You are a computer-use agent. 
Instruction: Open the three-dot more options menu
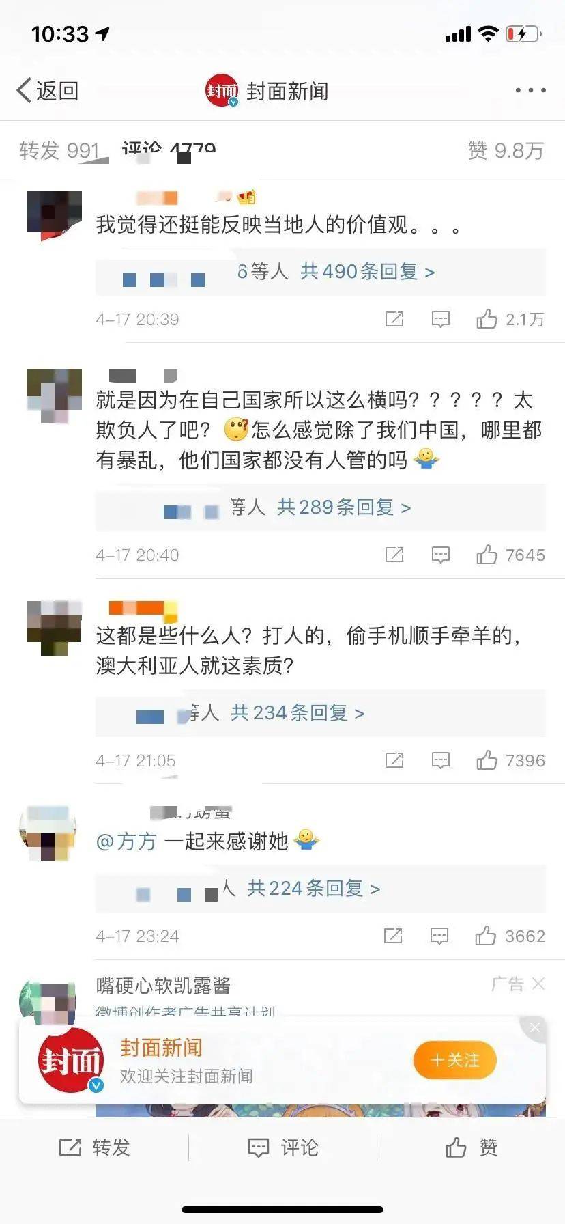click(530, 90)
